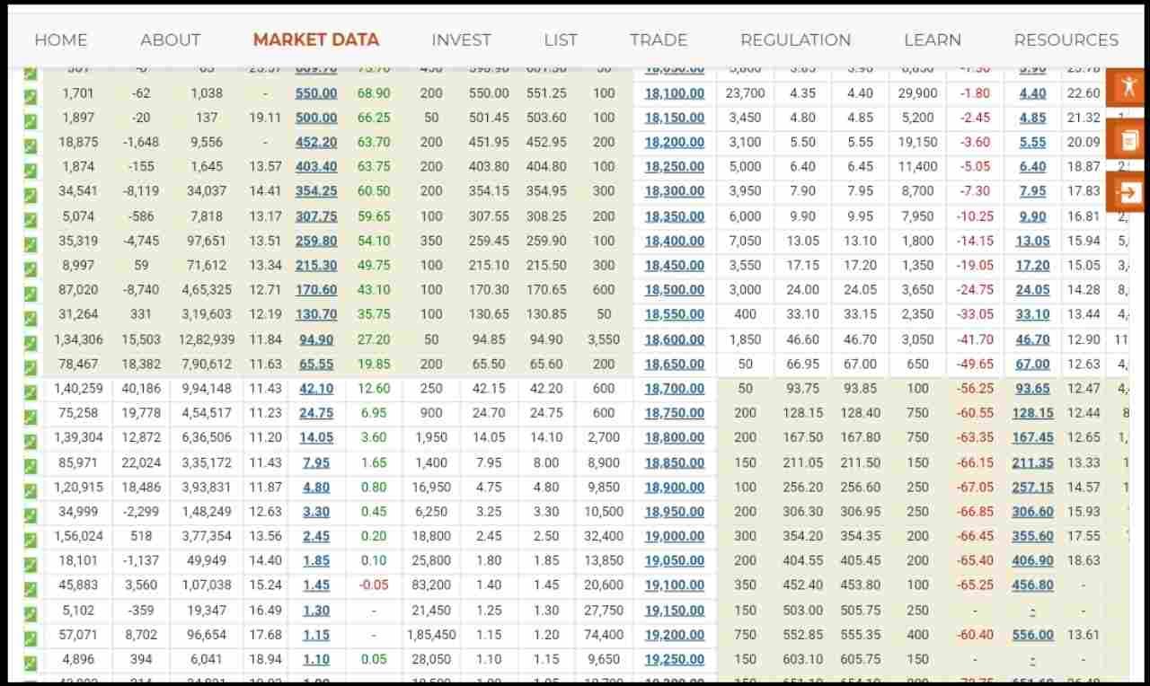1150x686 pixels.
Task: Open the chart icon for the 18,200.00 strike row
Action: click(x=31, y=145)
